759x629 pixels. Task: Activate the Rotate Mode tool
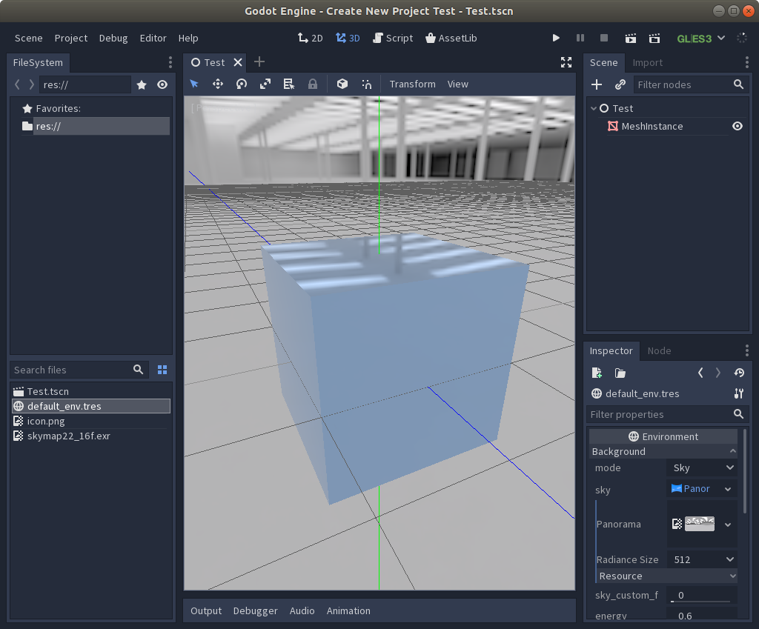(242, 84)
